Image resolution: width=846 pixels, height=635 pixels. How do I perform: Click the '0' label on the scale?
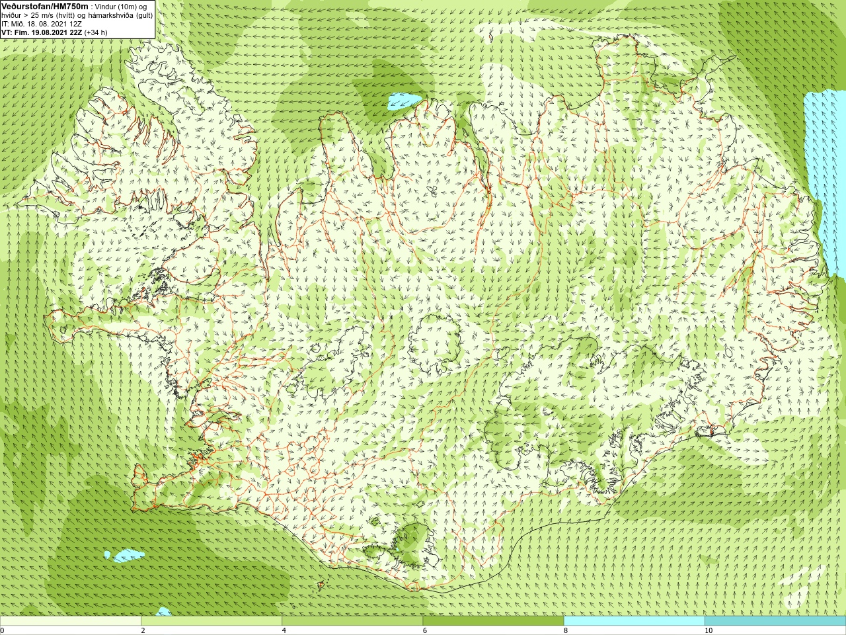(x=3, y=630)
